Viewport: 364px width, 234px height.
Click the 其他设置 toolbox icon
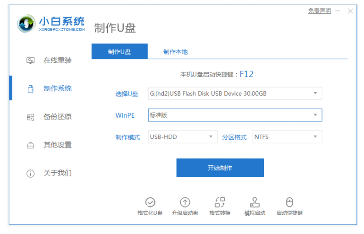coord(30,145)
